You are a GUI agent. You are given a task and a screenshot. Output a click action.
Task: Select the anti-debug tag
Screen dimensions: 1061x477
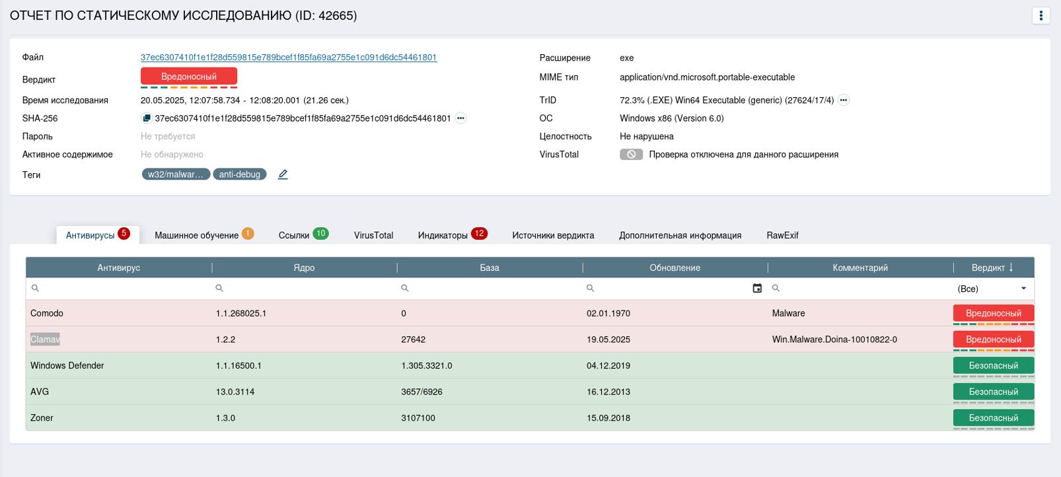[x=240, y=174]
